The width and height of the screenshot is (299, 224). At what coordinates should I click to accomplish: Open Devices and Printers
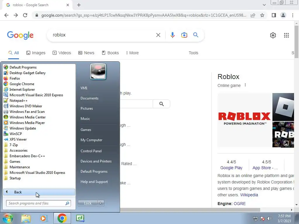pyautogui.click(x=96, y=161)
